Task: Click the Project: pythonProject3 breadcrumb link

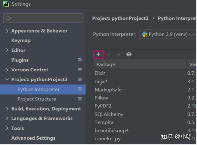Action: (120, 18)
